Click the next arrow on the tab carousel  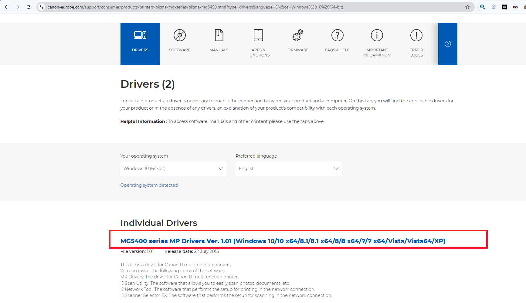448,44
